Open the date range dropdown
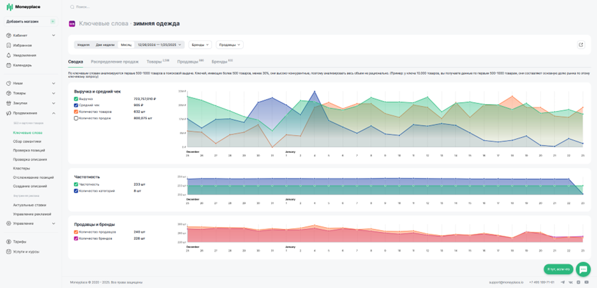 (159, 44)
